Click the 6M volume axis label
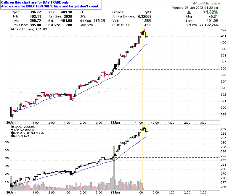 [7, 142]
